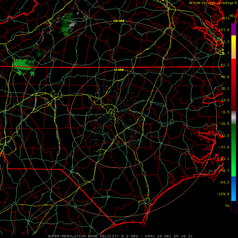This screenshot has width=238, height=238.
Task: Select the -94.2 value on velocity scale
Action: pos(224,182)
